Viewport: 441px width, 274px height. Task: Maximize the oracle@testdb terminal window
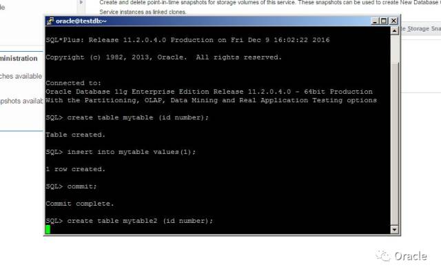(384, 21)
